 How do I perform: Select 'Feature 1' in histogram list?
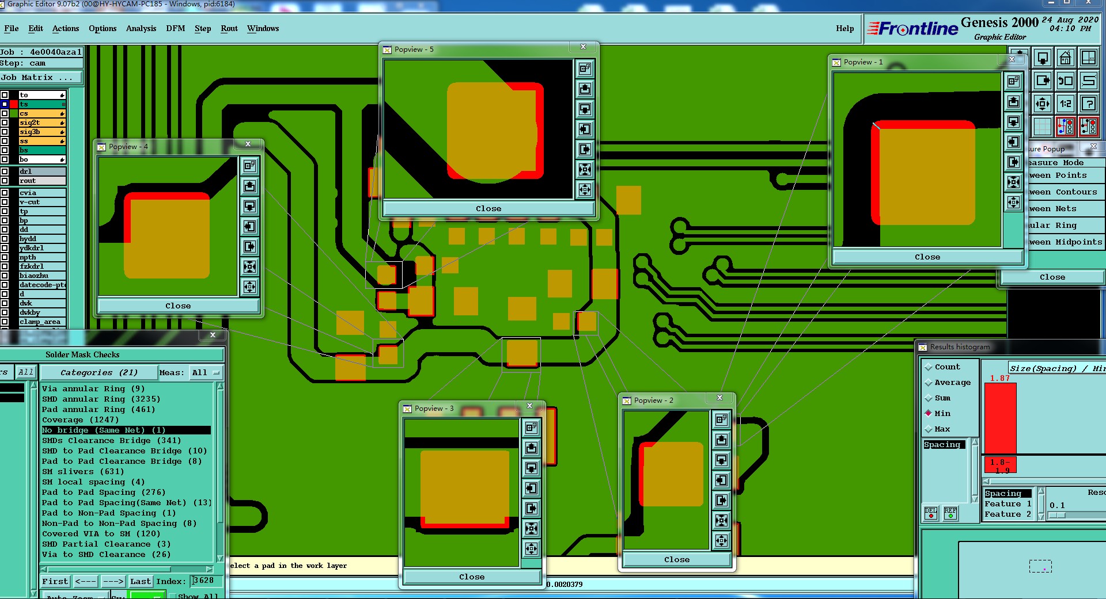pos(1008,504)
